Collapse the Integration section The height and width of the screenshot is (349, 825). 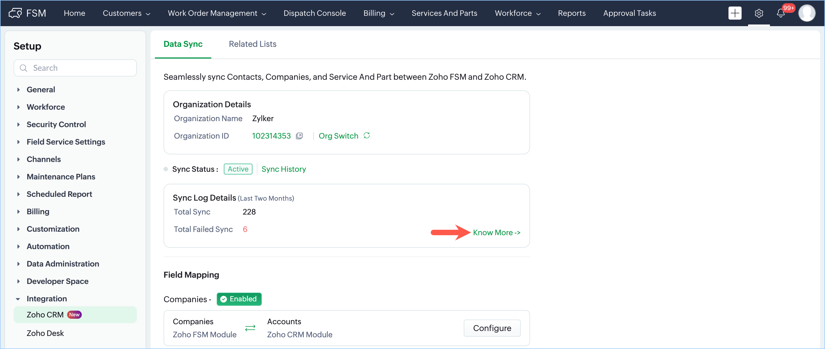(18, 299)
